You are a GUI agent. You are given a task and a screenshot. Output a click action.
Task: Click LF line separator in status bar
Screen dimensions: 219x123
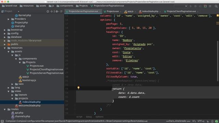tap(194, 121)
